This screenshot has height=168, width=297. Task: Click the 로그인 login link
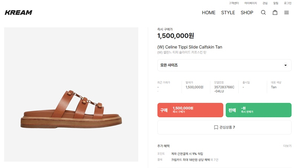[x=288, y=3]
